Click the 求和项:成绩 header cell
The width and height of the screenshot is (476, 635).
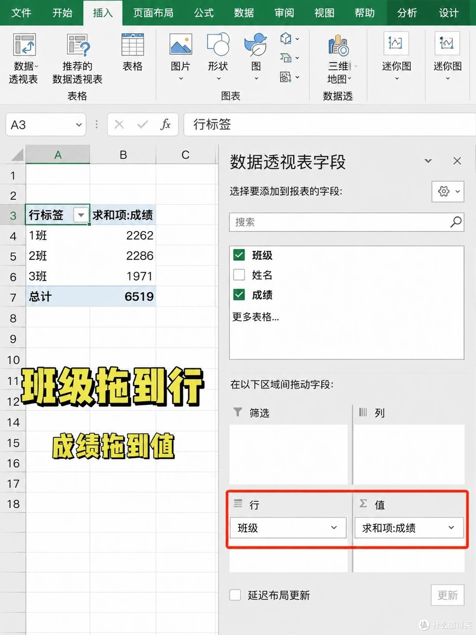123,215
